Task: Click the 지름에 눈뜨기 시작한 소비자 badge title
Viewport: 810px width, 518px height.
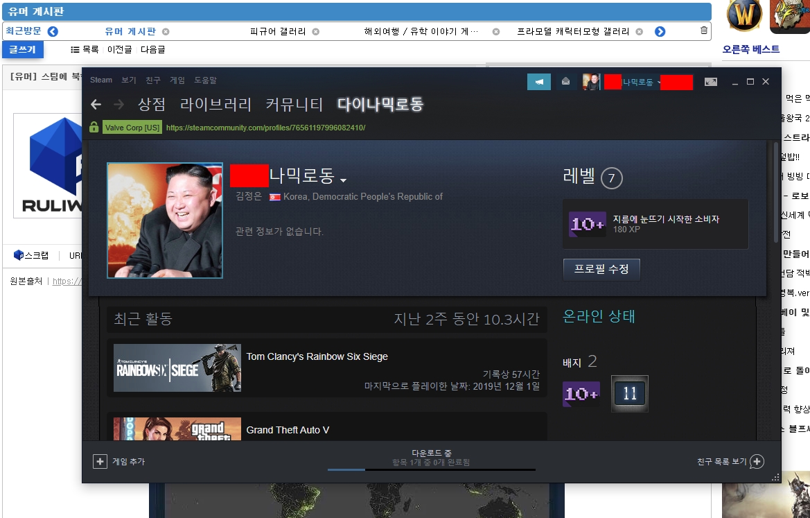Action: click(x=666, y=219)
